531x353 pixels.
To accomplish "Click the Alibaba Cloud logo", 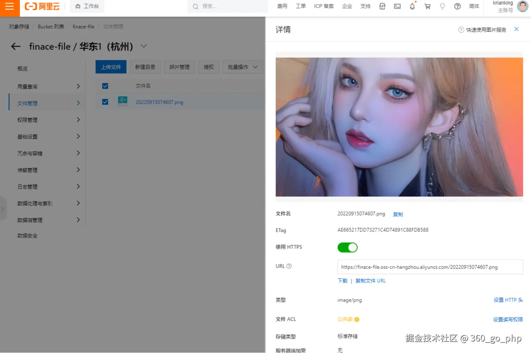I will click(42, 6).
